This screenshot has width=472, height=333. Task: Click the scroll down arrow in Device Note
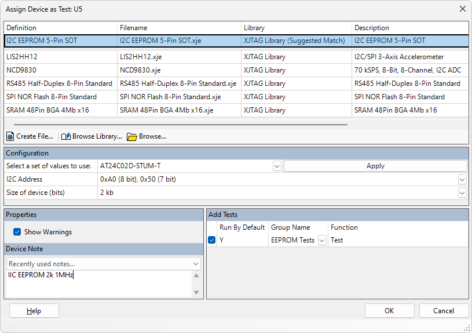coord(196,292)
